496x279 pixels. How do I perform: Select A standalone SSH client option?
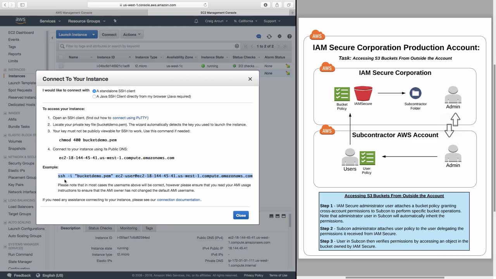[x=94, y=91]
